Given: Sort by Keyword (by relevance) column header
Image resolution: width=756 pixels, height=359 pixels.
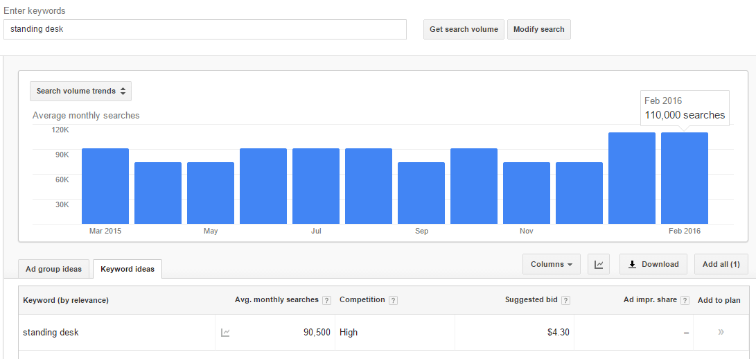Looking at the screenshot, I should 66,300.
